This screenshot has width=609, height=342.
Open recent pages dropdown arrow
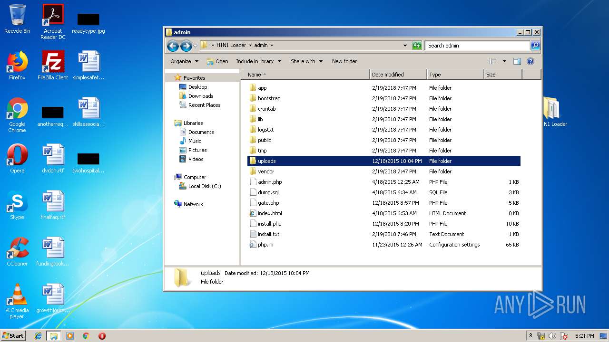click(x=195, y=46)
